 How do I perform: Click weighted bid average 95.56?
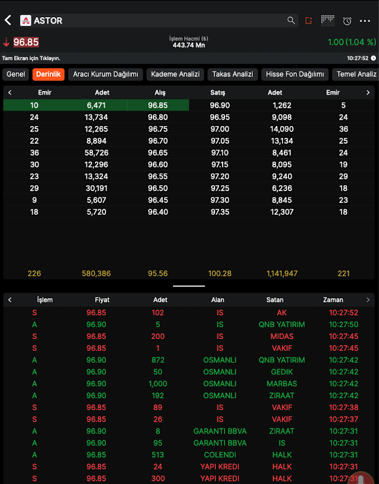(158, 273)
